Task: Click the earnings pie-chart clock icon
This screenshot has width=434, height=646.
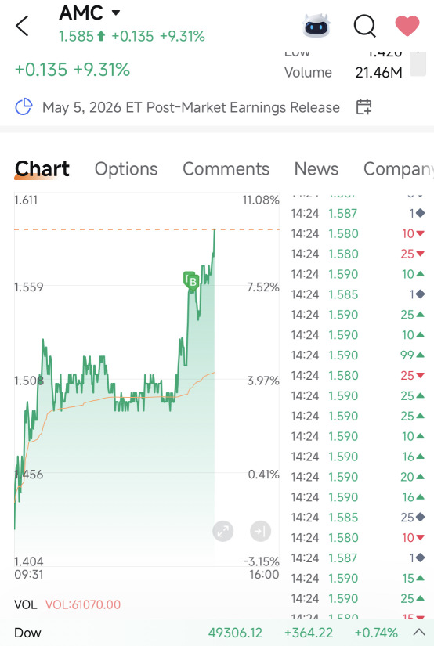Action: 24,107
